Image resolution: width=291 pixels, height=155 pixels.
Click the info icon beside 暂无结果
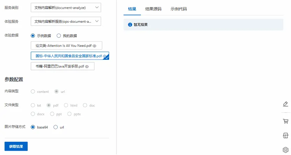130,25
